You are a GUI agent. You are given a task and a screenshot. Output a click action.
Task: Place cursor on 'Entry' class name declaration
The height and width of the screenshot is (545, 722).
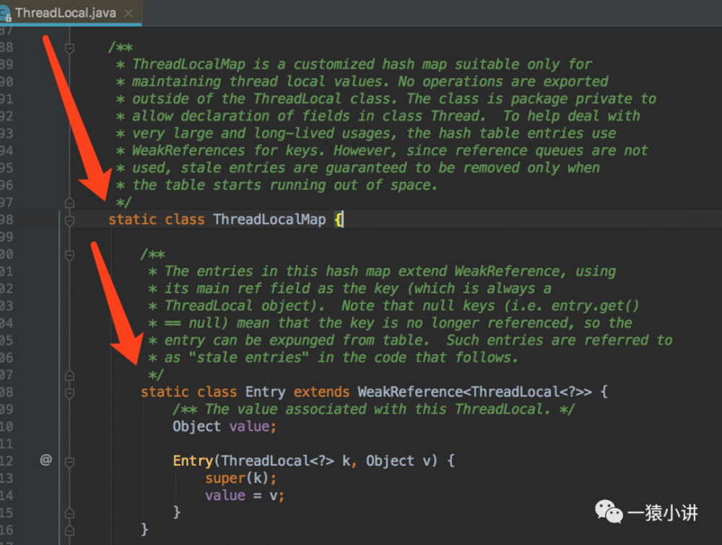(x=265, y=392)
